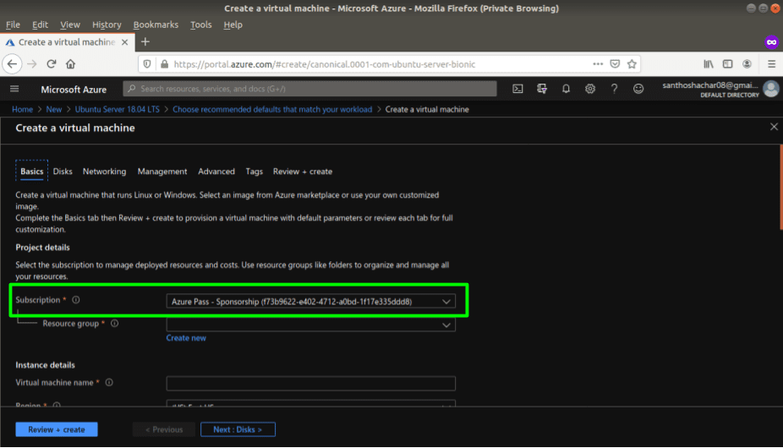The image size is (783, 448).
Task: Click Next : Disks button
Action: click(238, 429)
